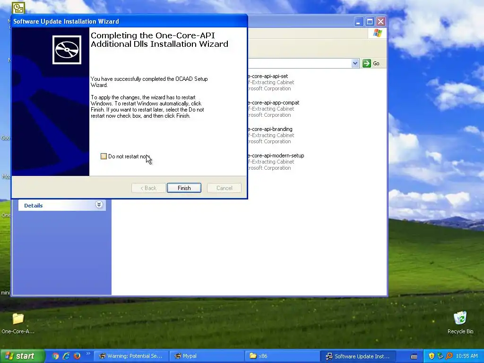The width and height of the screenshot is (484, 363).
Task: Click the Details panel header
Action: (x=62, y=205)
